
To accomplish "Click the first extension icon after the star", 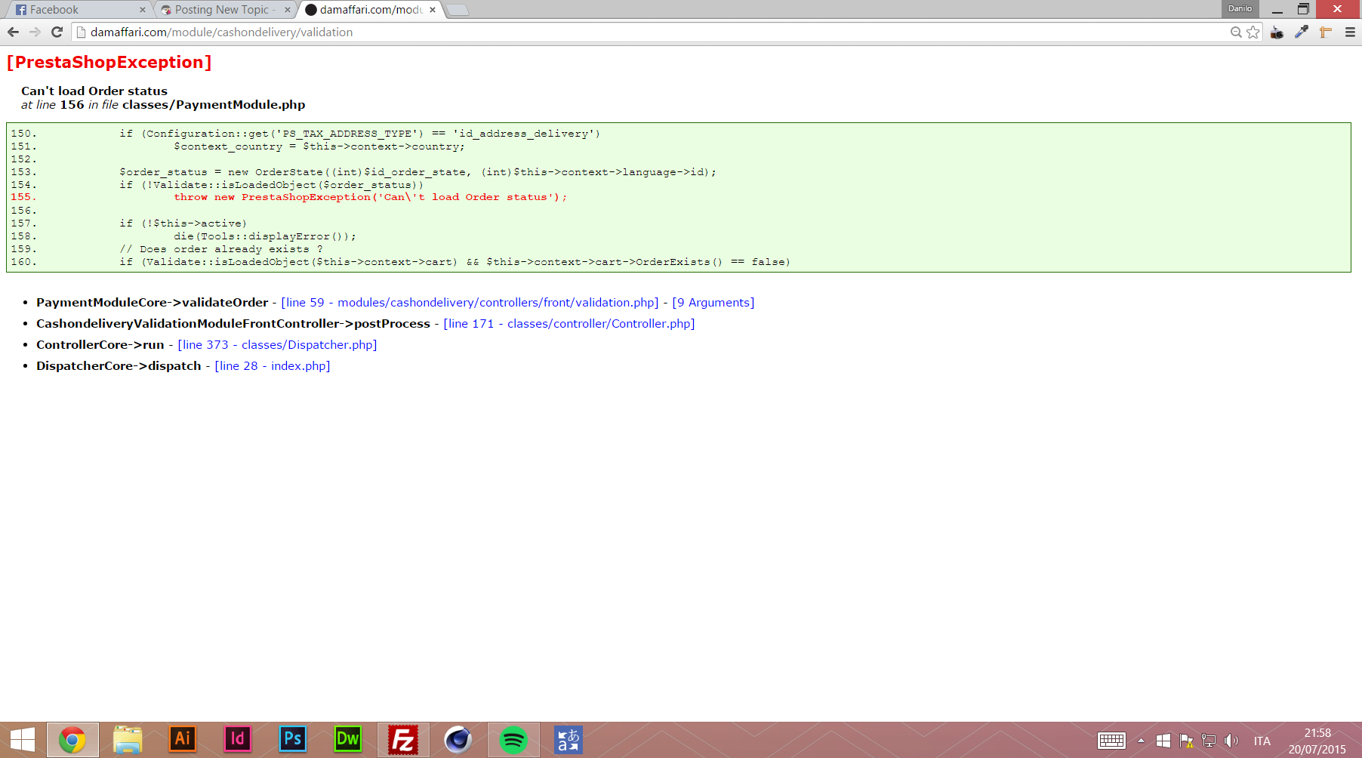I will [x=1277, y=32].
